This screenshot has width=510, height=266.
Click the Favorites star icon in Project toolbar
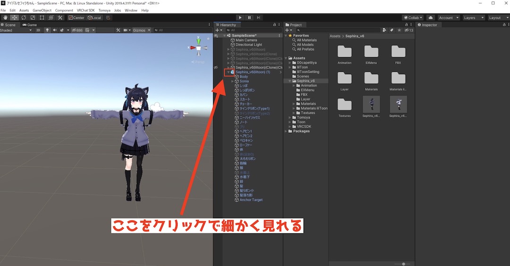pos(399,30)
